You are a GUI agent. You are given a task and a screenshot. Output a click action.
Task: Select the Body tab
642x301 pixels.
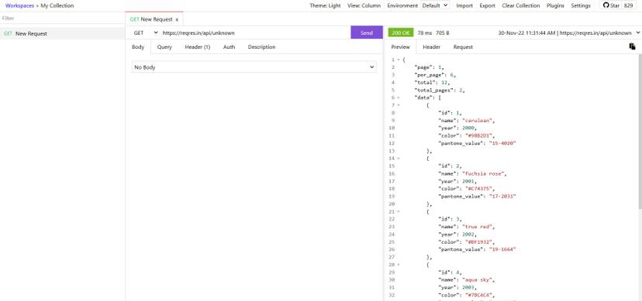138,47
